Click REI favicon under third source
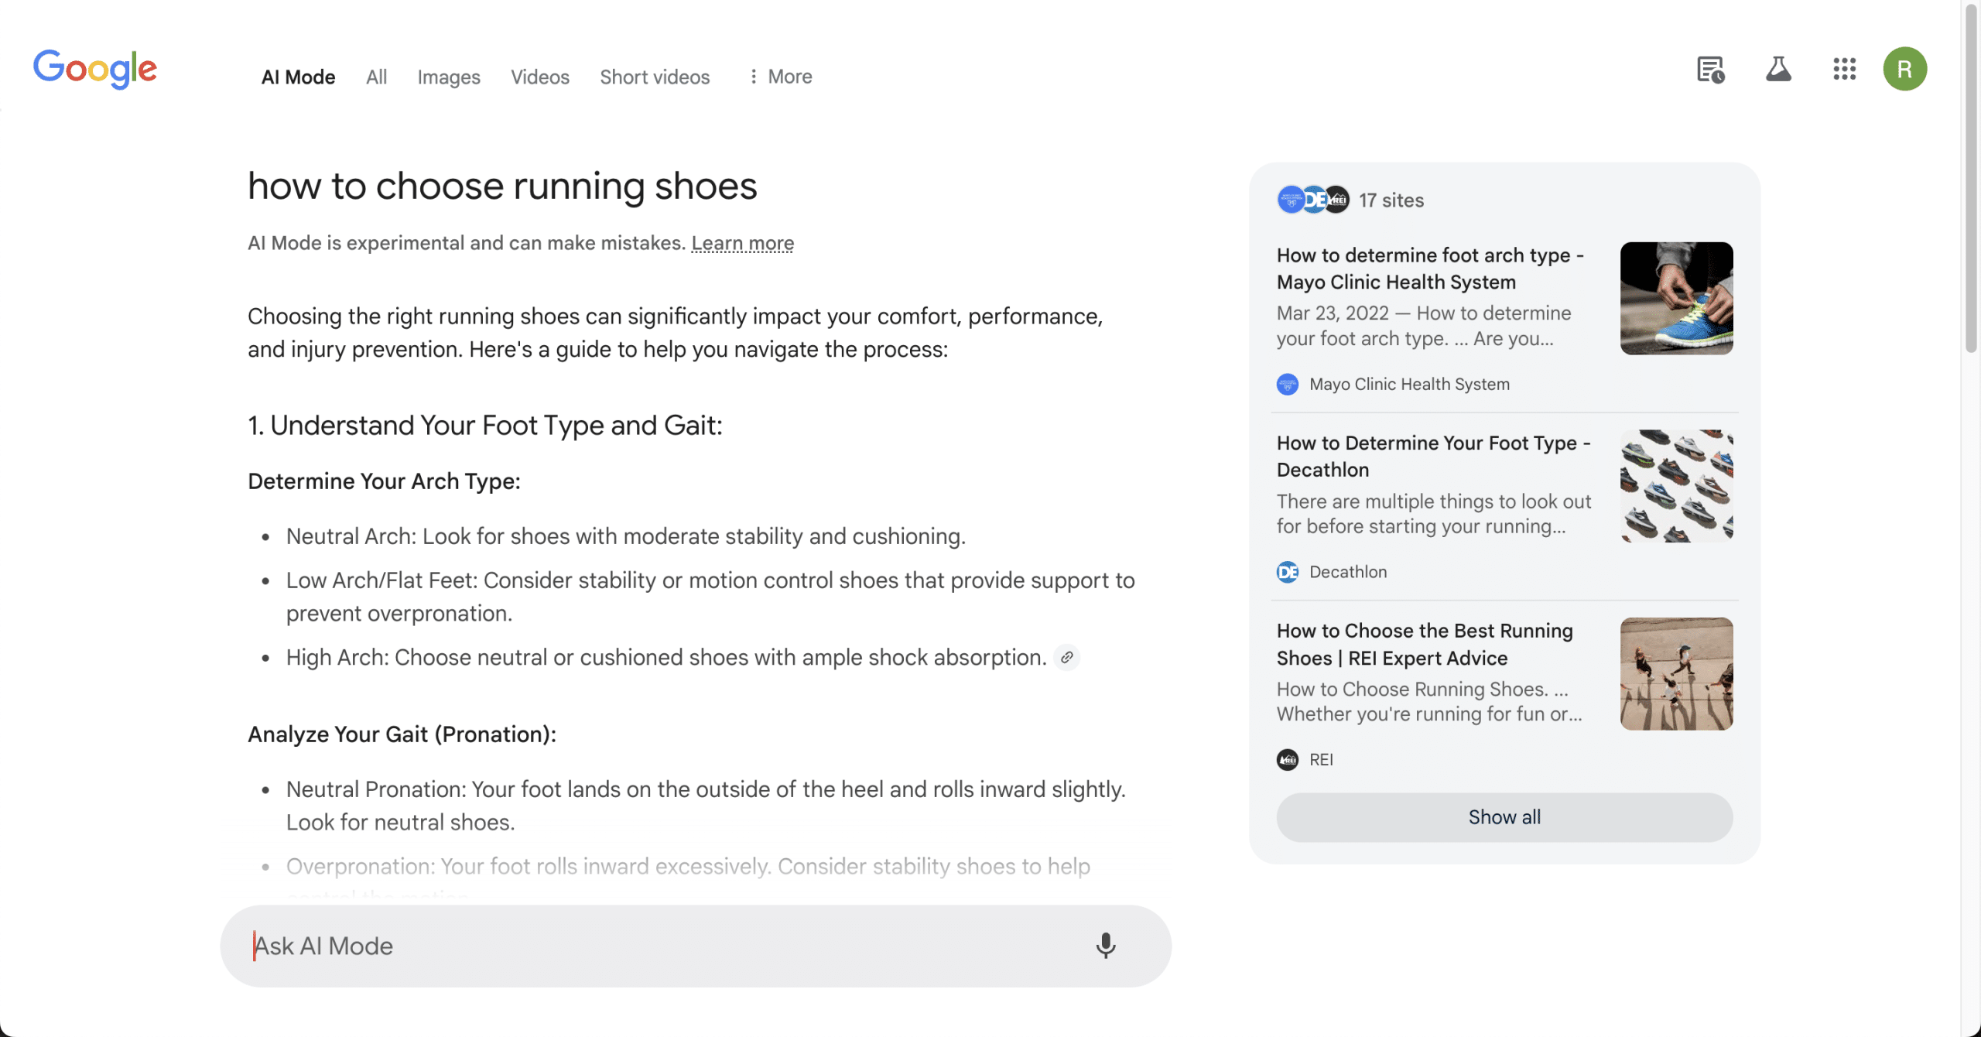1981x1037 pixels. [1288, 760]
